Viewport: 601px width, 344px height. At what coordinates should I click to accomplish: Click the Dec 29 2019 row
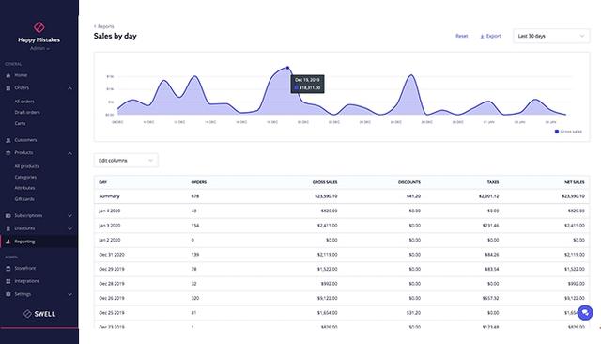point(342,269)
